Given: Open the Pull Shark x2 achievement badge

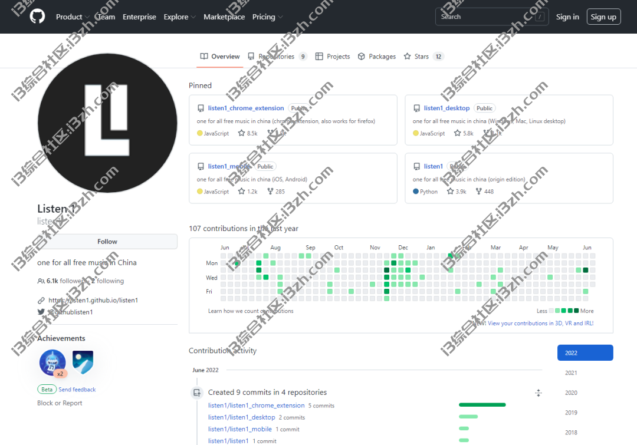Looking at the screenshot, I should 53,362.
